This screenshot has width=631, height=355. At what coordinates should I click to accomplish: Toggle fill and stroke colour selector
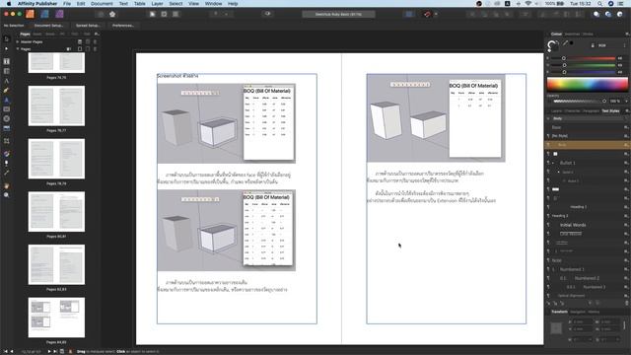(x=553, y=46)
